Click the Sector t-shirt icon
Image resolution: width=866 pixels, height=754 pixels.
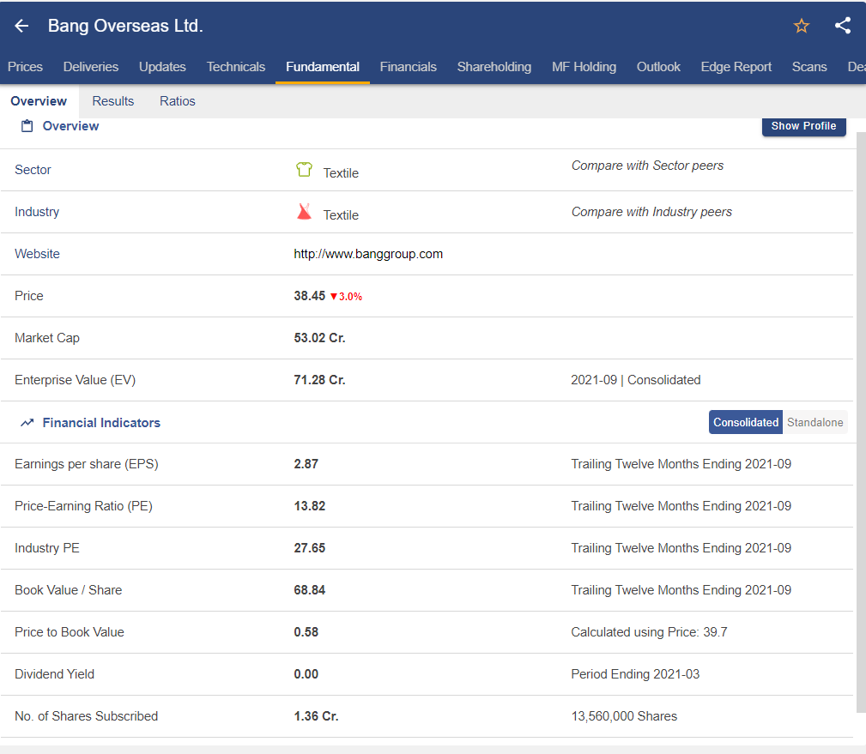[x=305, y=170]
